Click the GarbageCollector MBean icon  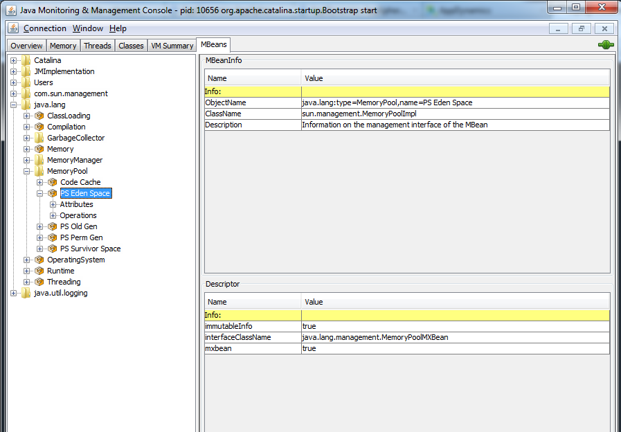tap(39, 138)
